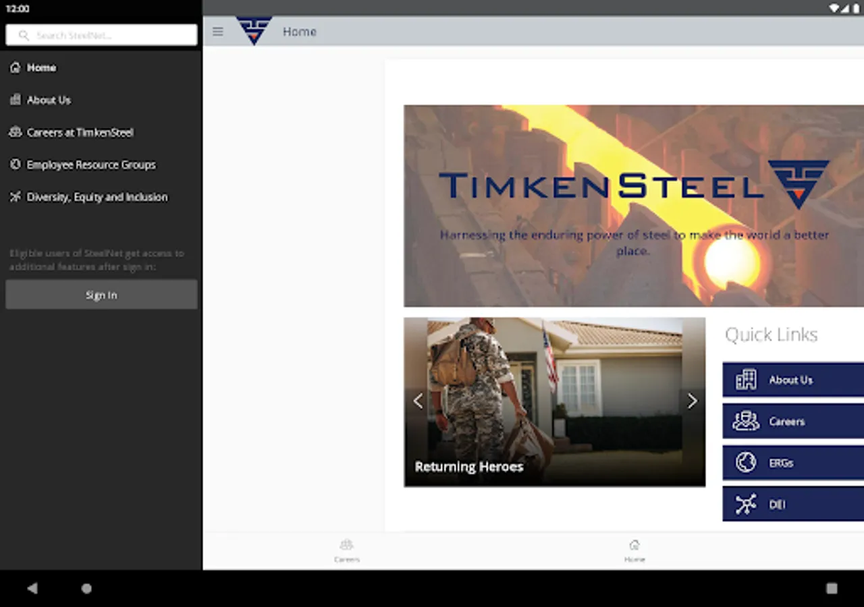Show next carousel slide
The image size is (864, 607).
coord(692,401)
